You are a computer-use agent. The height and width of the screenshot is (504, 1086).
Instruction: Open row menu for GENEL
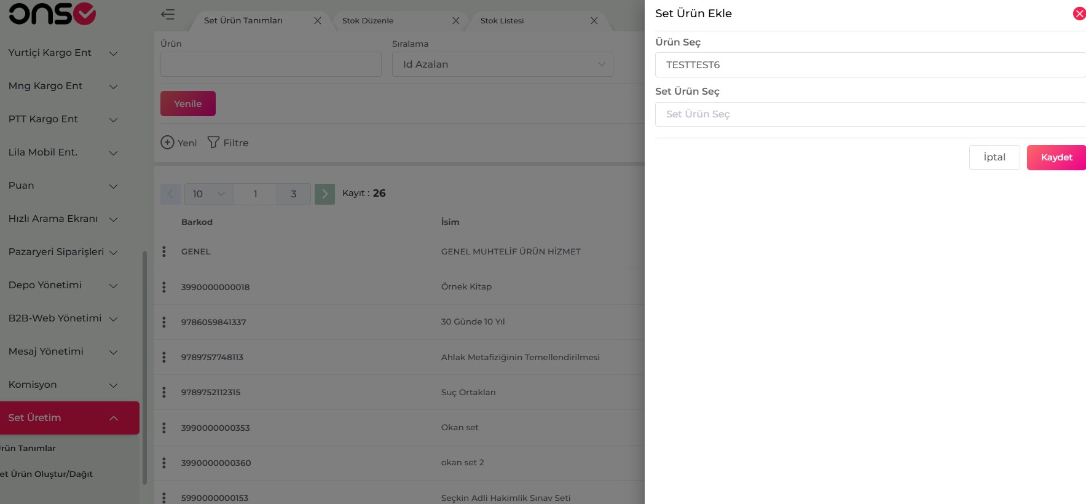coord(164,251)
